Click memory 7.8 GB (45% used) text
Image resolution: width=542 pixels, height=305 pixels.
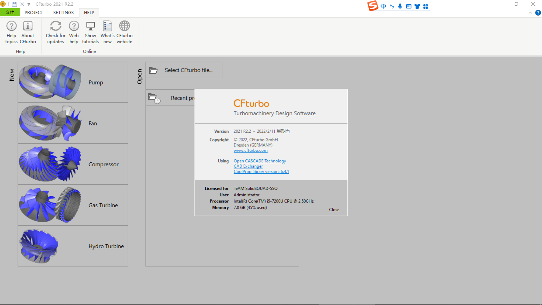pyautogui.click(x=250, y=208)
